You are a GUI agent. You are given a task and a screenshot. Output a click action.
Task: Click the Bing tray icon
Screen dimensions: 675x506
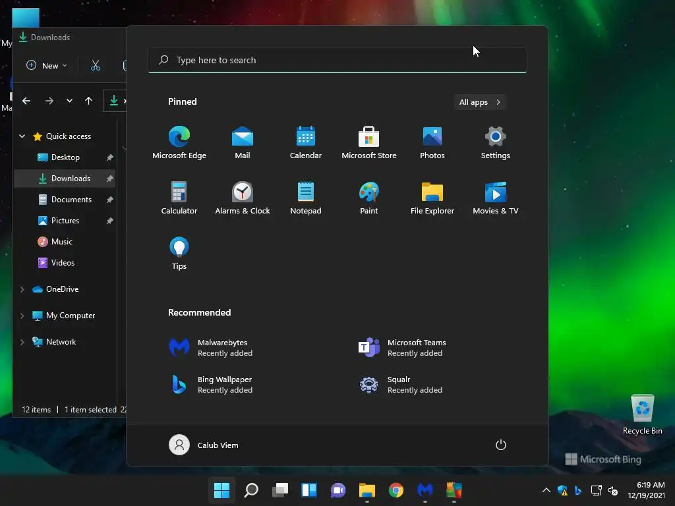(x=578, y=490)
